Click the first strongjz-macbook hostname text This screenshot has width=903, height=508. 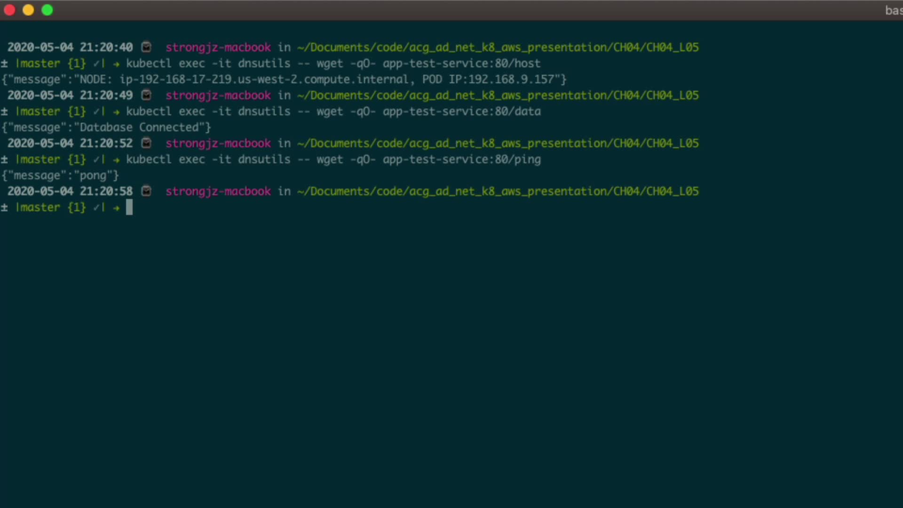(x=218, y=48)
